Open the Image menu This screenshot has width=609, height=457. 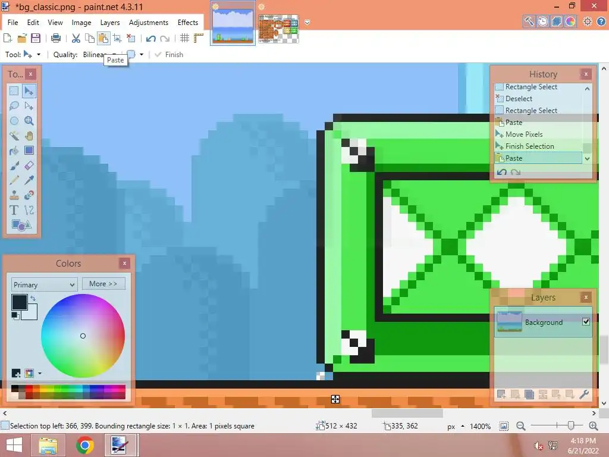point(81,23)
